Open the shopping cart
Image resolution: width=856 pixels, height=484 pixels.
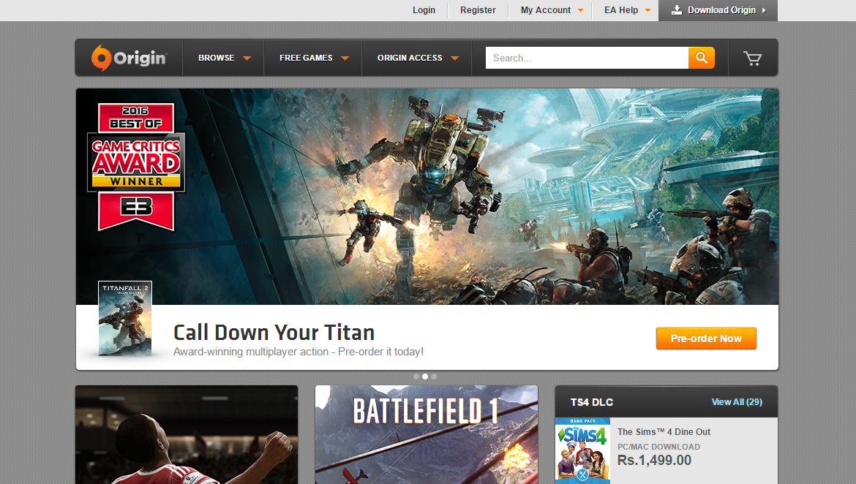point(752,58)
